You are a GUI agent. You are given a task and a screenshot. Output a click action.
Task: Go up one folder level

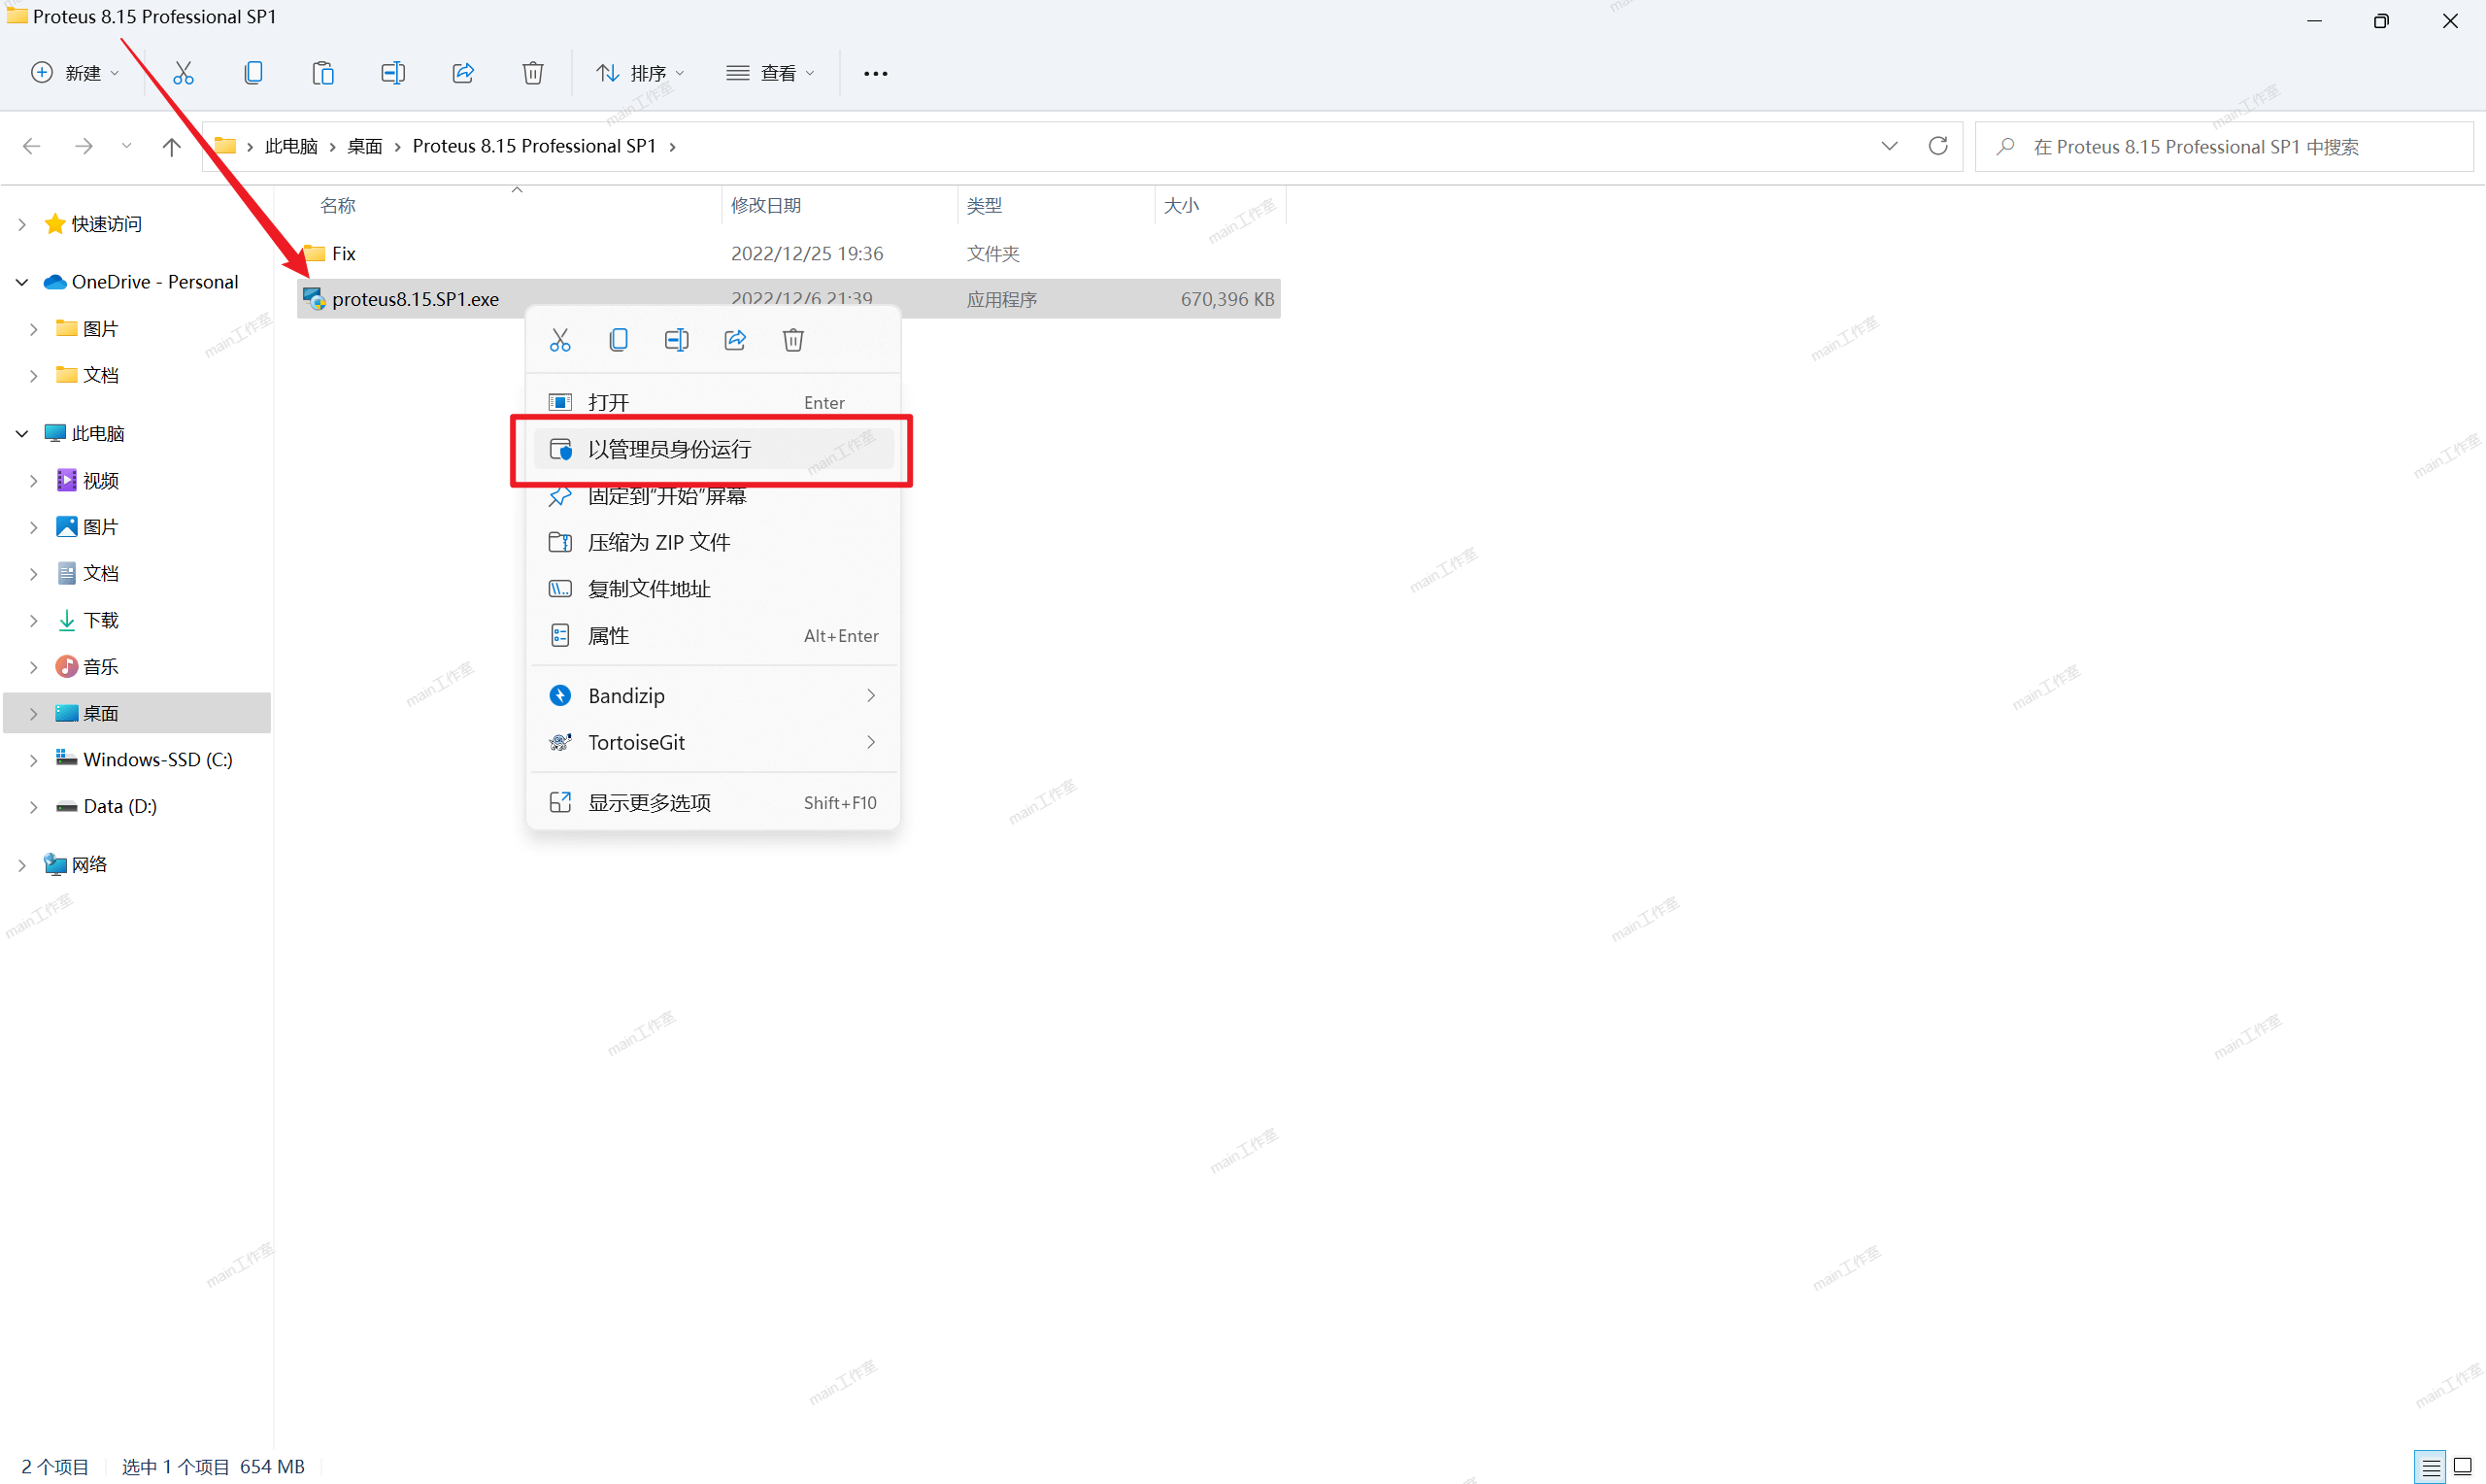tap(172, 146)
